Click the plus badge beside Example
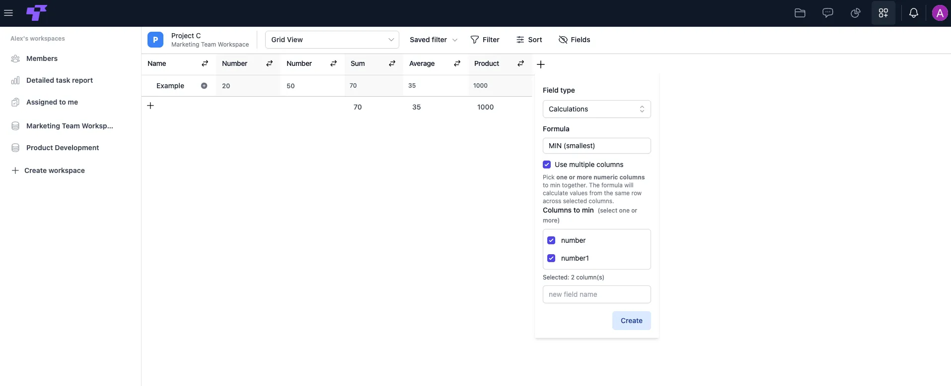The image size is (951, 386). pos(204,86)
